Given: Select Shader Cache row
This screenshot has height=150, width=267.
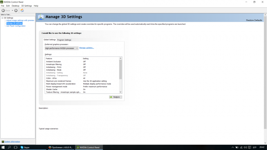Looking at the screenshot, I should 82,89.
